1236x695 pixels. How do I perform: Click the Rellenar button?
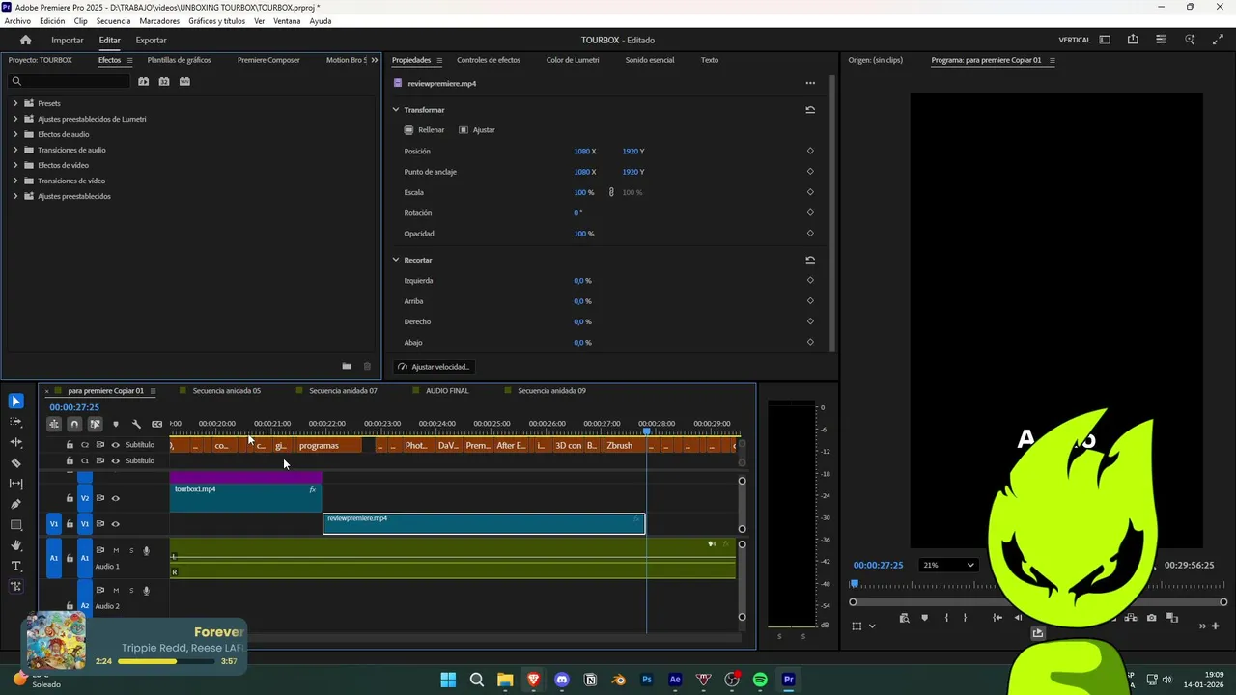click(425, 129)
